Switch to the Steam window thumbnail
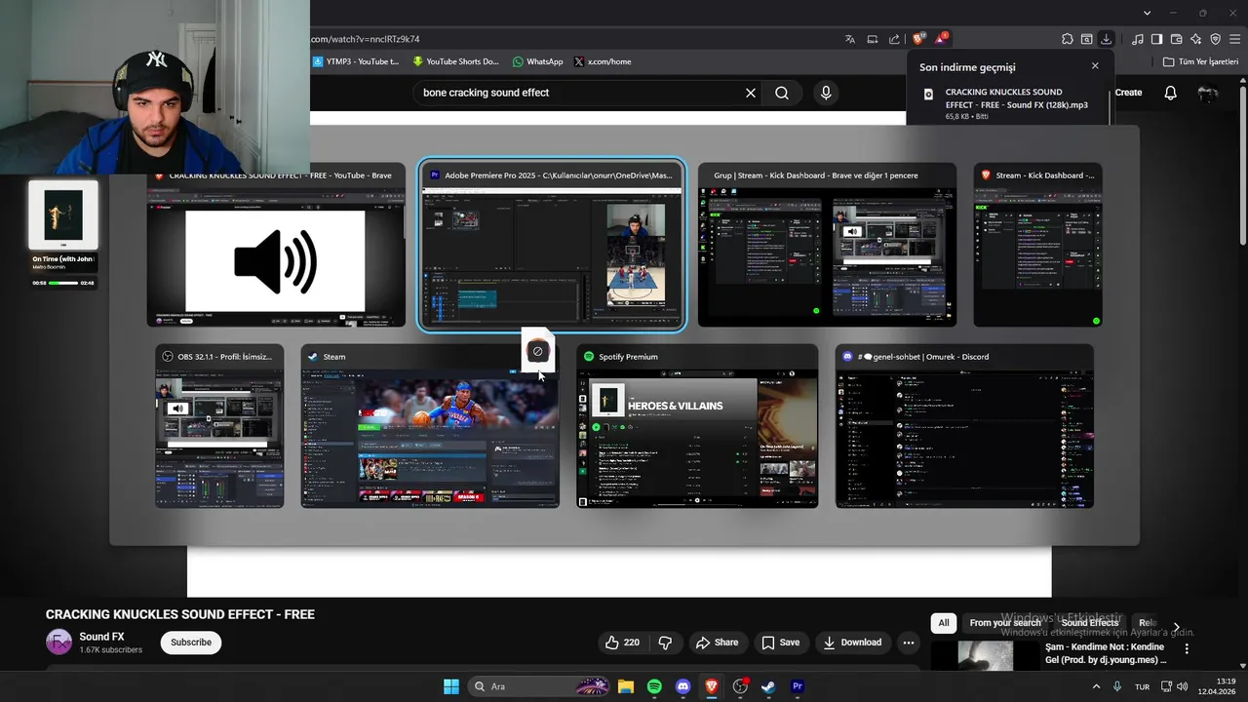Image resolution: width=1248 pixels, height=702 pixels. pos(430,426)
